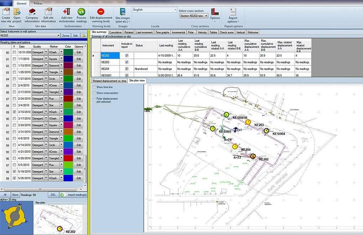Image resolution: width=363 pixels, height=235 pixels.
Task: Run Process readings from the ribbon
Action: point(81,11)
